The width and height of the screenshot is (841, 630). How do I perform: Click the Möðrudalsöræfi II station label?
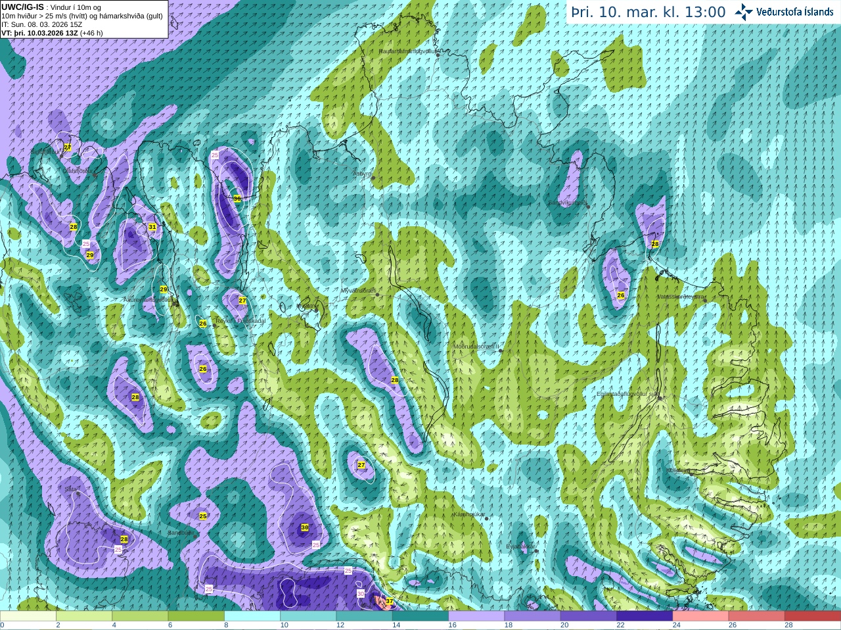tap(476, 346)
